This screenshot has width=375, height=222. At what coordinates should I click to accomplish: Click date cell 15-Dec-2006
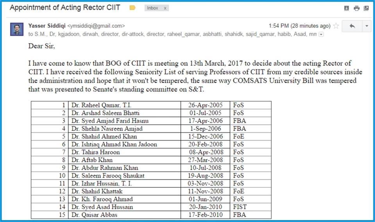(205, 137)
